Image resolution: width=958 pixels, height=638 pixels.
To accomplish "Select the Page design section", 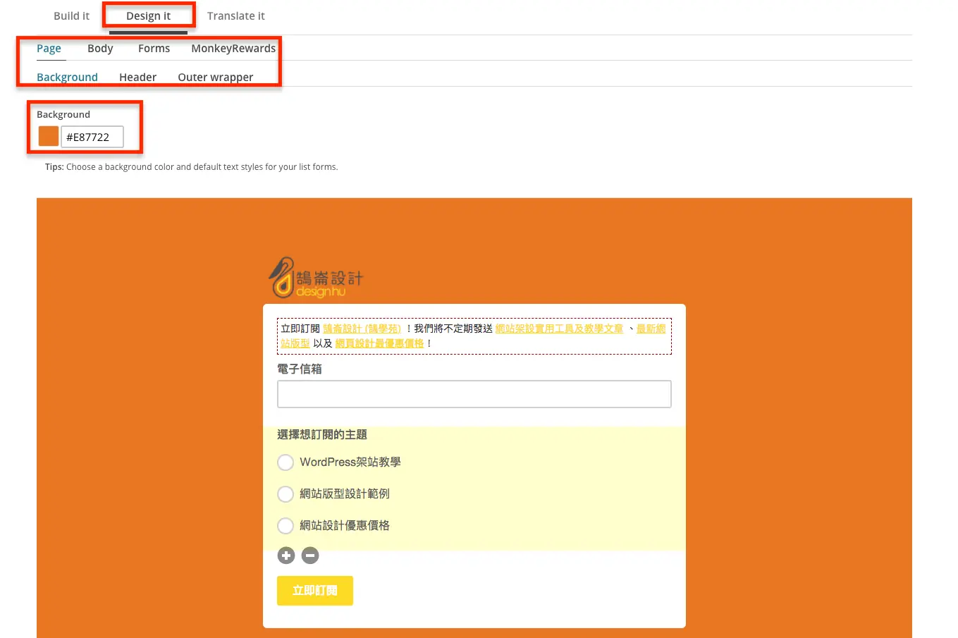I will 49,48.
